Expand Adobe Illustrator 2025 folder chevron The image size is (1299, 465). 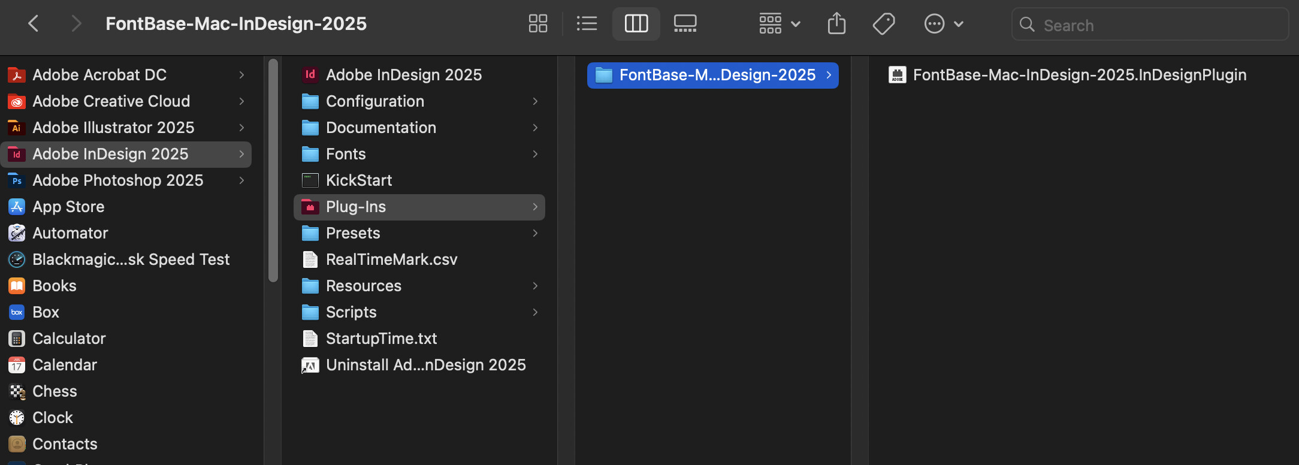point(241,128)
